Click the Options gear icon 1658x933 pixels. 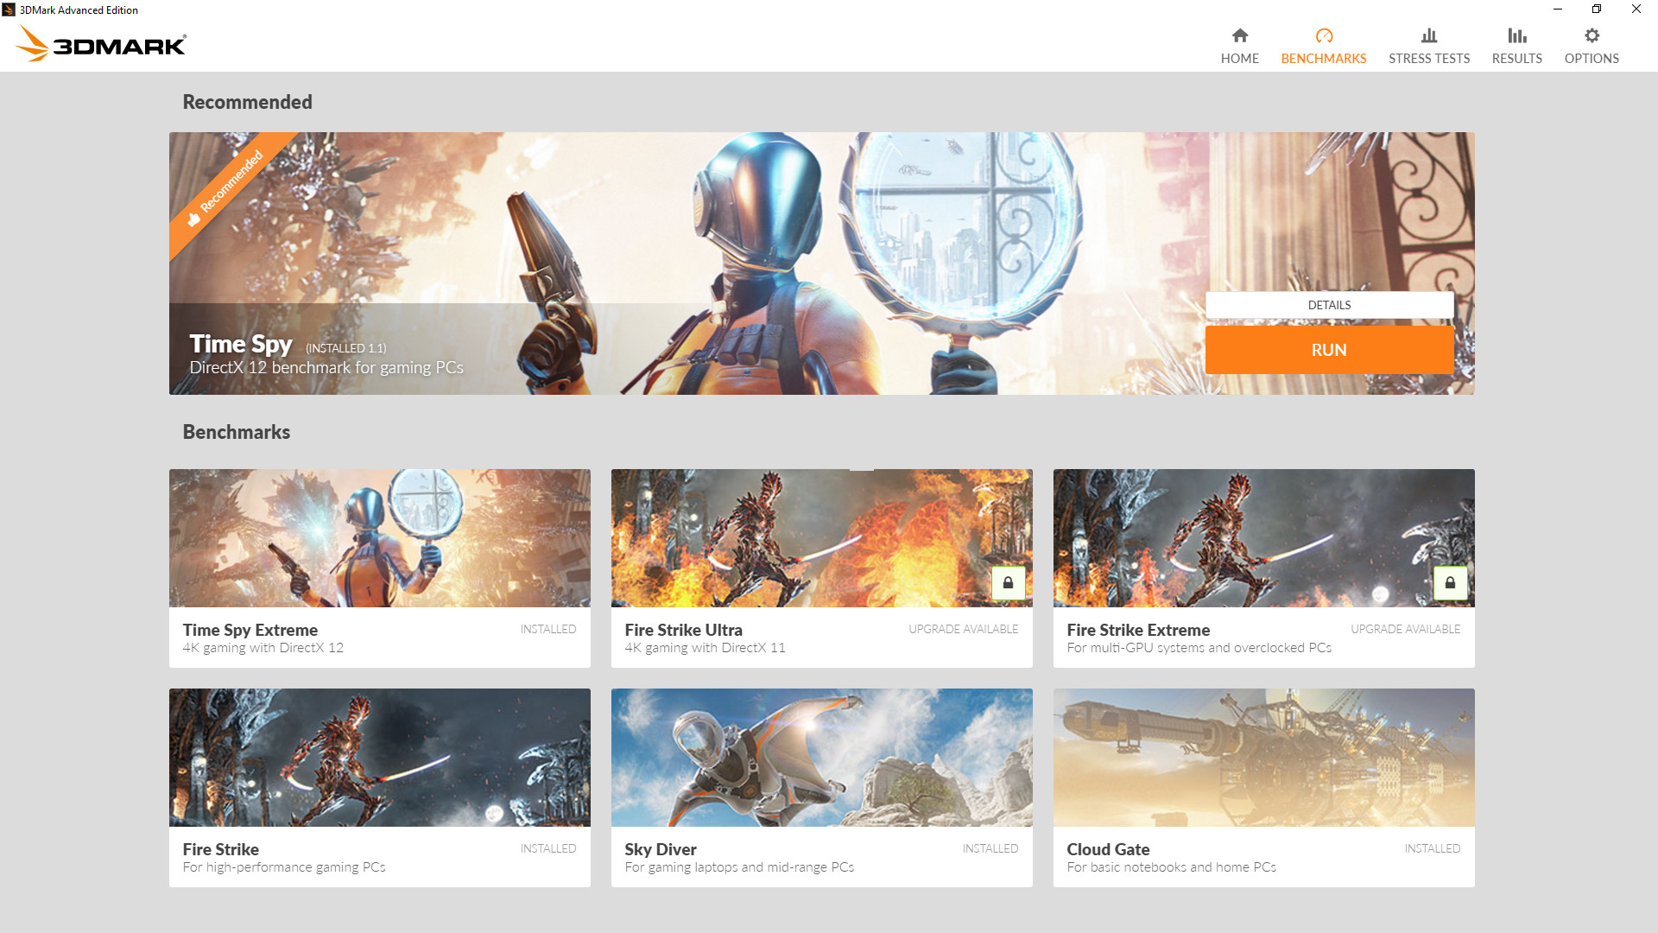(x=1591, y=35)
